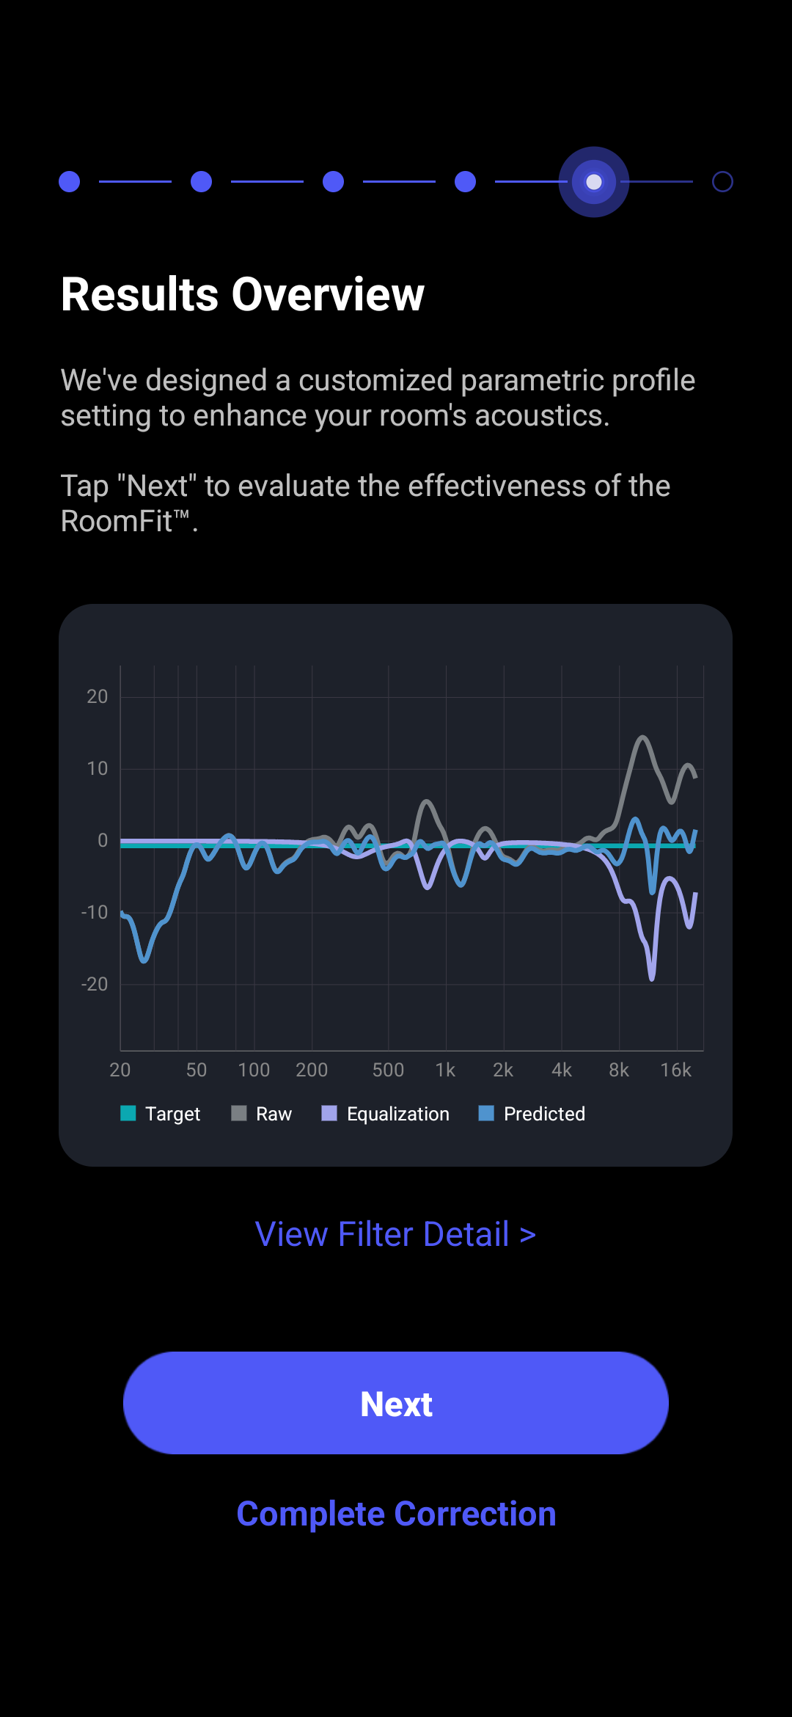The width and height of the screenshot is (792, 1717).
Task: Expand details using the > chevron
Action: [x=528, y=1235]
